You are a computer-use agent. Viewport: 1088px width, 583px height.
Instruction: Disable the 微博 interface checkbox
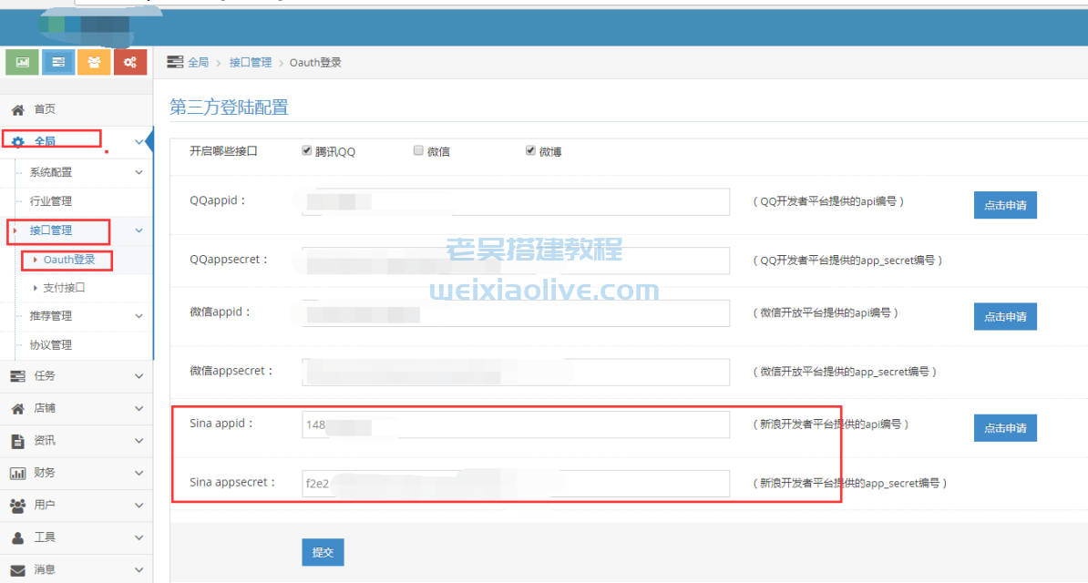(x=530, y=149)
